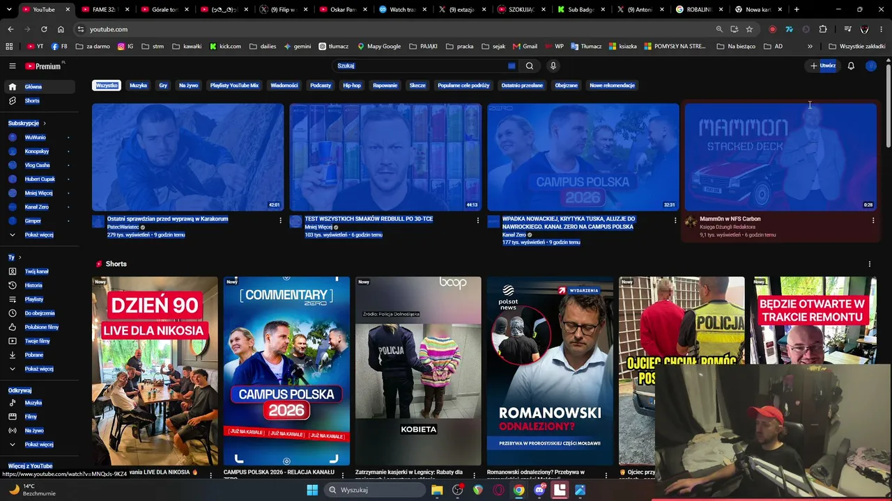892x501 pixels.
Task: Open the Na bieżąco bookmarks folder
Action: 736,47
